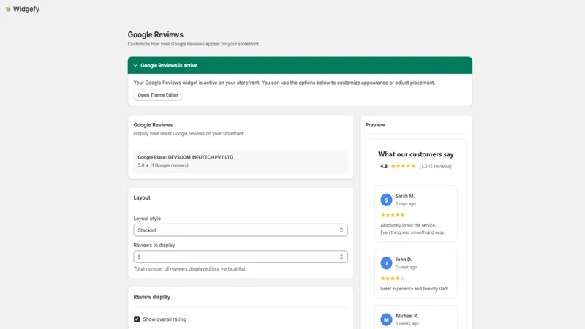The image size is (585, 329).
Task: Click the What our customers say heading
Action: coord(416,154)
